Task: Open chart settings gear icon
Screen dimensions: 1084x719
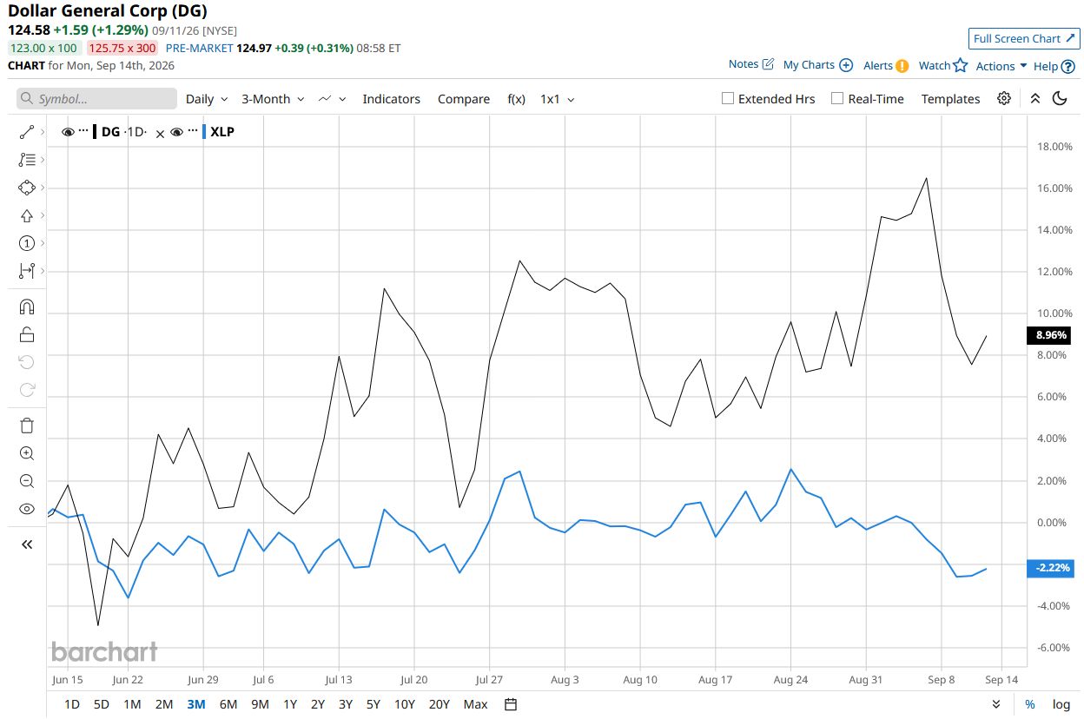Action: (1004, 98)
